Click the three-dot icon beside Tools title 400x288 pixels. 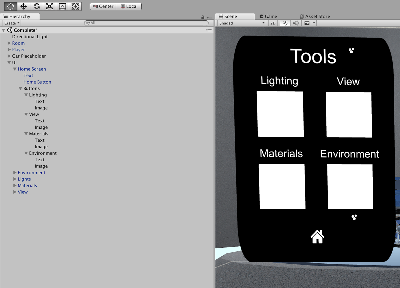tap(351, 50)
